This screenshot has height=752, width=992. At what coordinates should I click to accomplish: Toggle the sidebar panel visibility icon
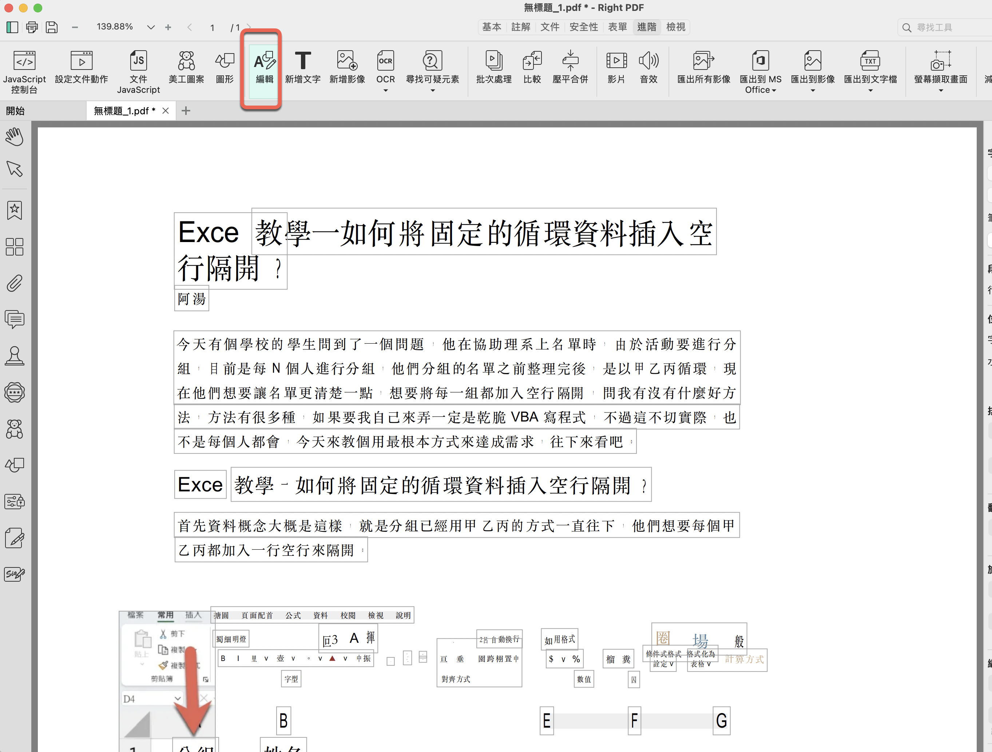(x=12, y=27)
